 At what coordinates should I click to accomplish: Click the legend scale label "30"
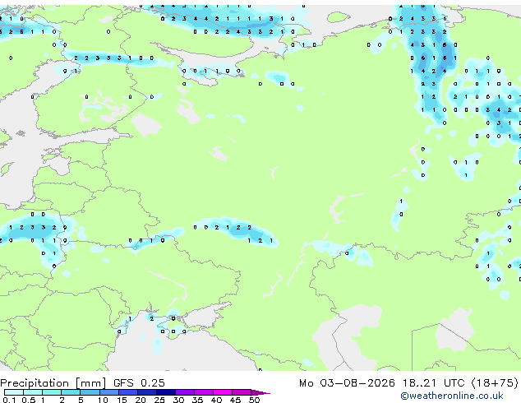(178, 400)
